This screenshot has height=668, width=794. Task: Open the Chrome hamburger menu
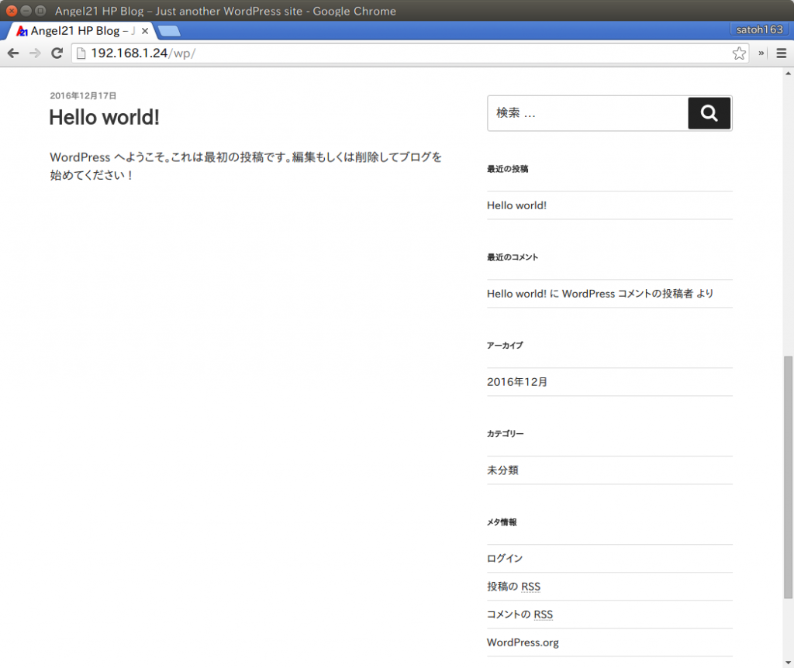[x=782, y=53]
